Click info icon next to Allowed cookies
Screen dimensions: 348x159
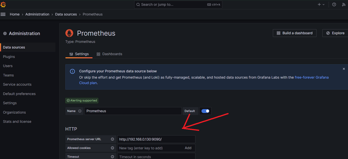[112, 148]
